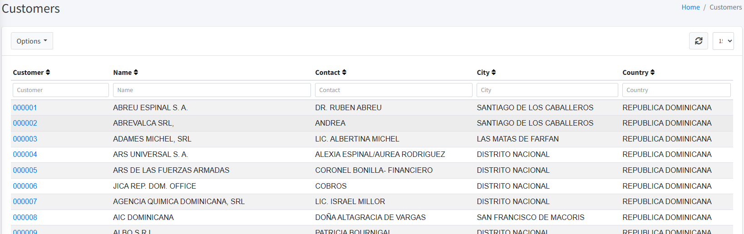744x234 pixels.
Task: Select customer 000008 link
Action: pos(25,218)
